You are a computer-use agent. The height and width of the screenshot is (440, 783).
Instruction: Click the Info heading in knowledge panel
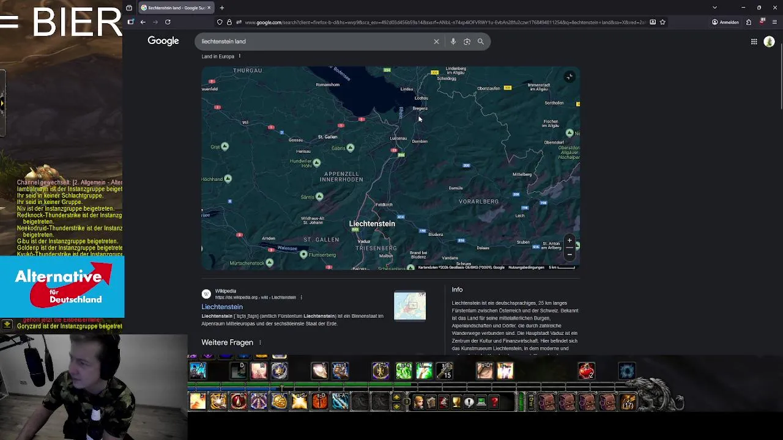click(x=457, y=290)
